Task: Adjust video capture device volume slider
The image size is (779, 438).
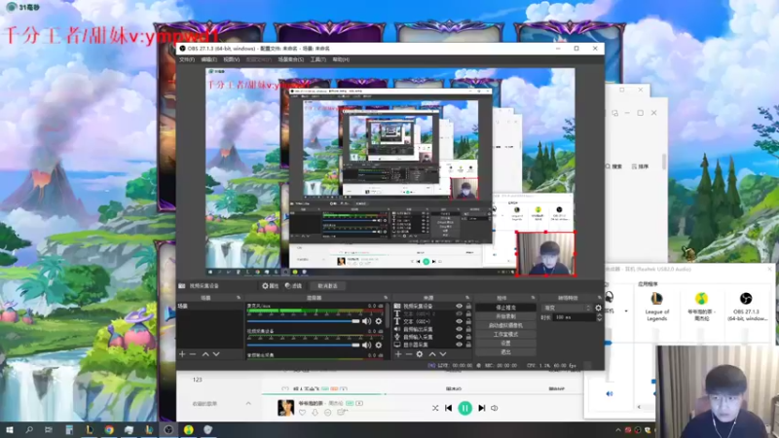Action: (303, 345)
